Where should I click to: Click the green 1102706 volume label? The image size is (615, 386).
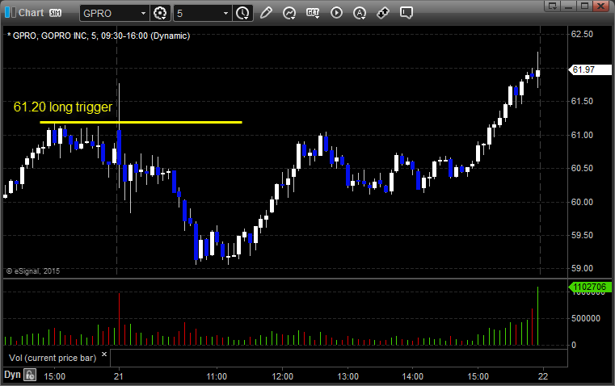click(590, 287)
